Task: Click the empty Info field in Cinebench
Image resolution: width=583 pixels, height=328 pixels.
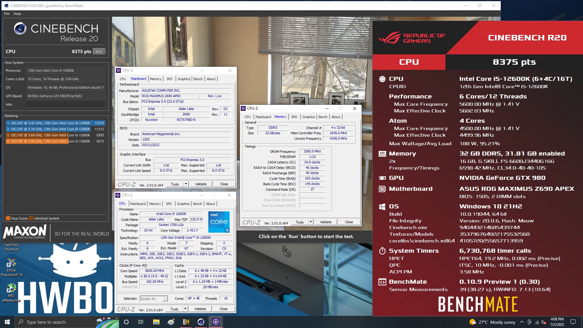Action: [x=66, y=104]
